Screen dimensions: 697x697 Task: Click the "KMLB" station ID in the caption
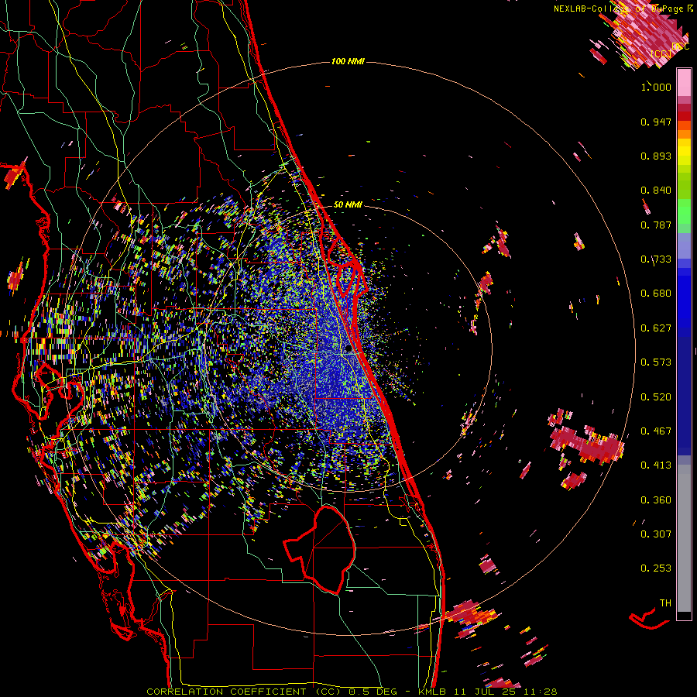434,692
